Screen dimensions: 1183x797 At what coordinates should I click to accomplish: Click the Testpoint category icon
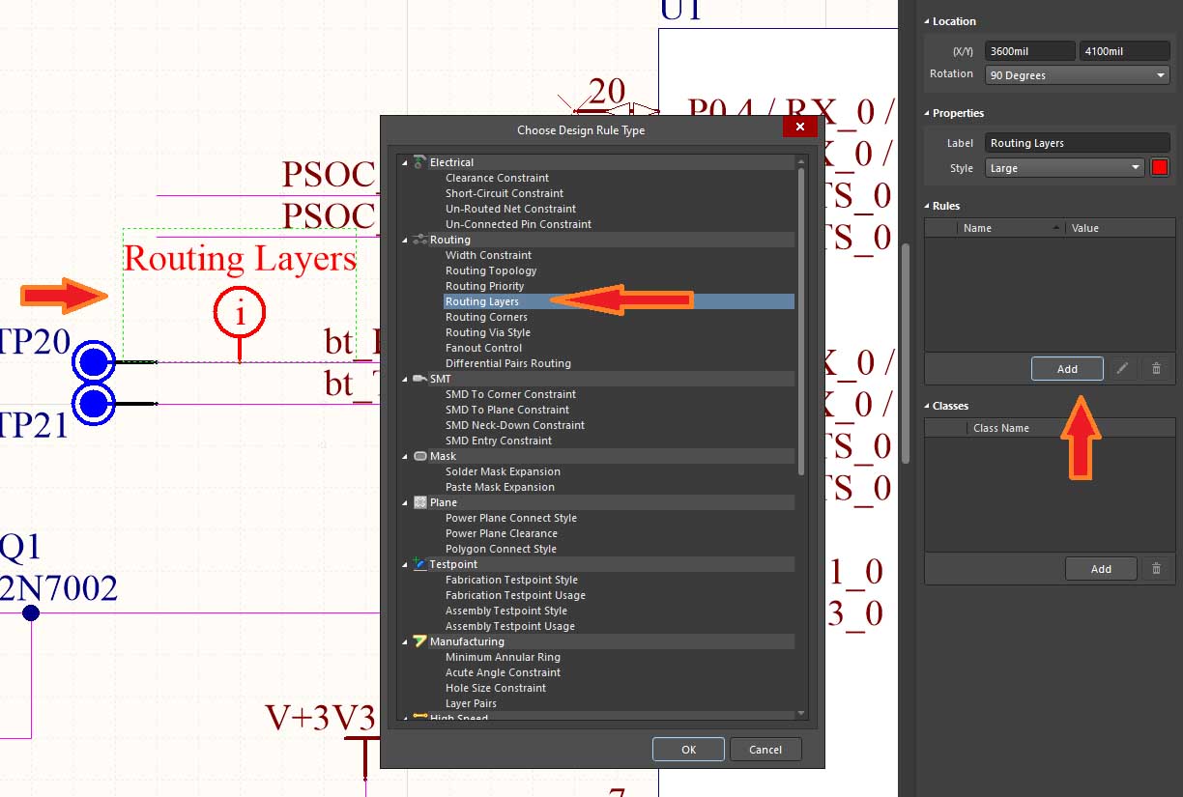pyautogui.click(x=419, y=564)
